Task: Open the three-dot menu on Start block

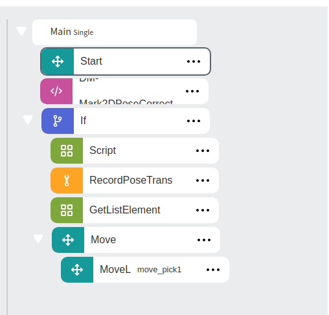Action: point(194,61)
